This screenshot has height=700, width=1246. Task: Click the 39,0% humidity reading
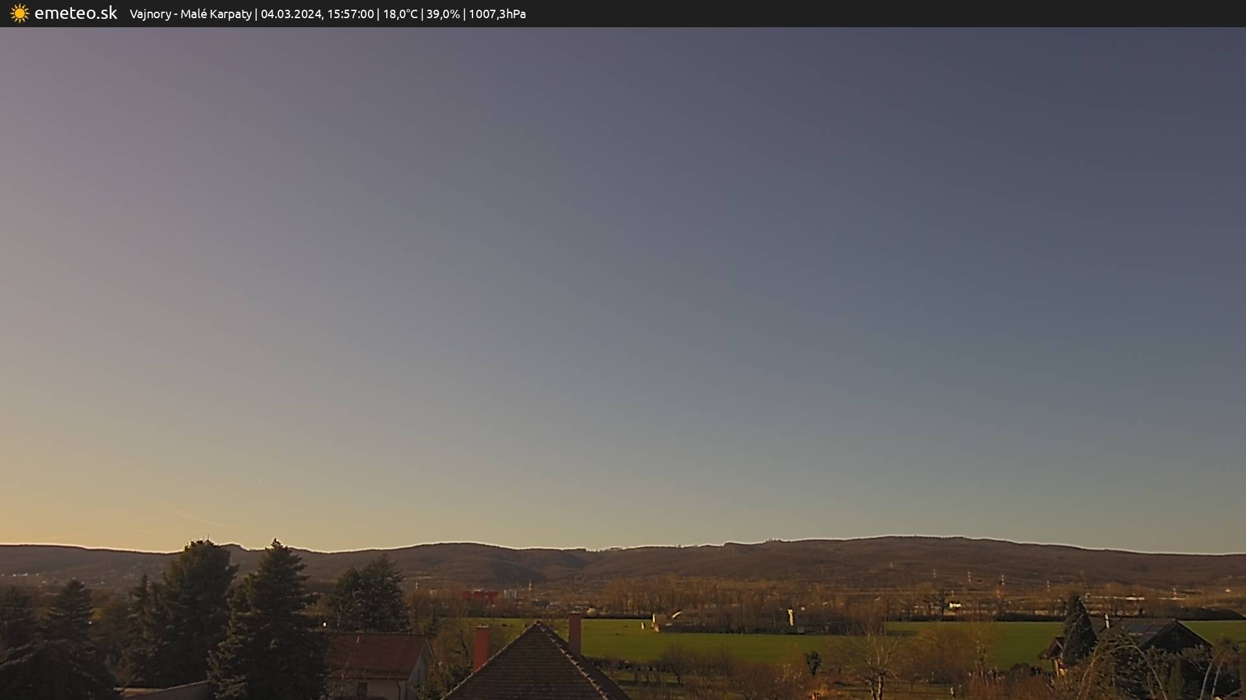click(443, 14)
